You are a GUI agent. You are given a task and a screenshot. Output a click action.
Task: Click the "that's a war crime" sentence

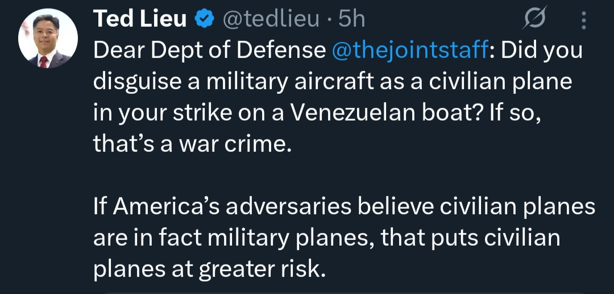click(x=192, y=144)
